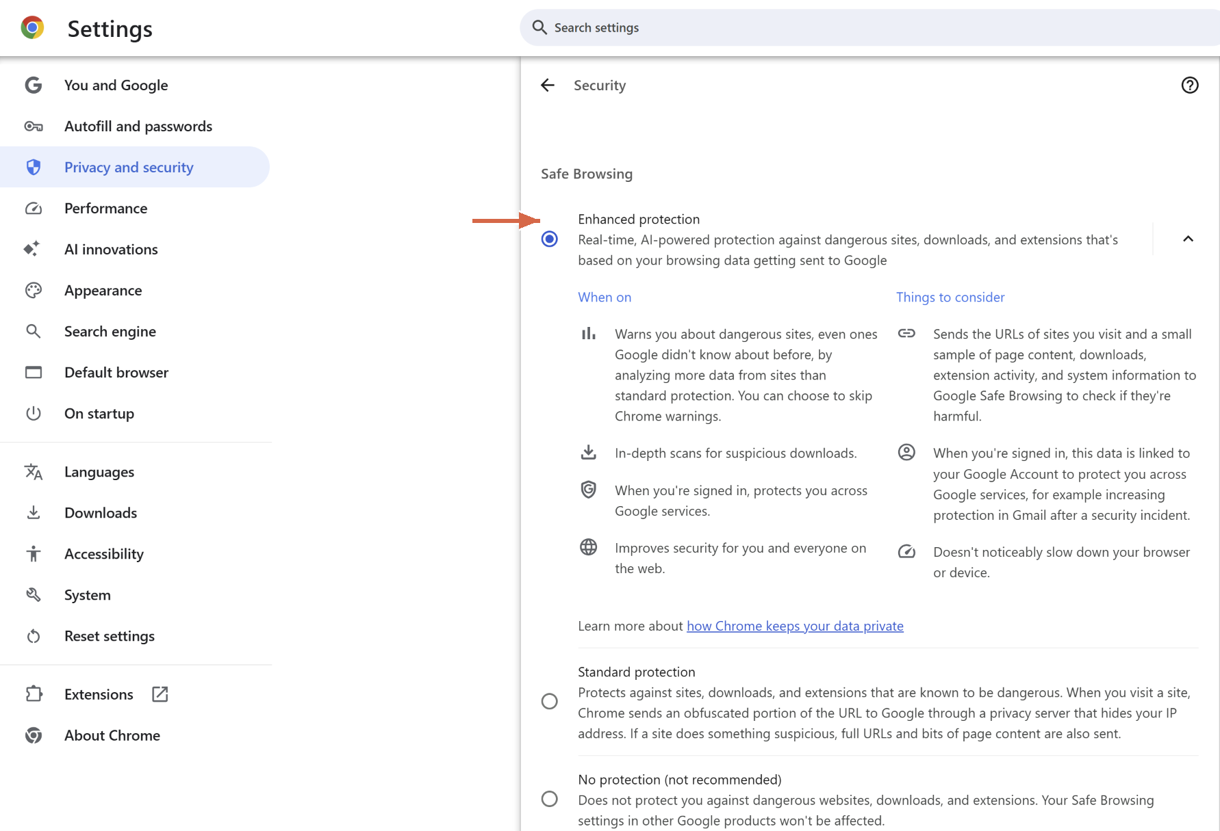Click the power icon for On startup

(33, 413)
